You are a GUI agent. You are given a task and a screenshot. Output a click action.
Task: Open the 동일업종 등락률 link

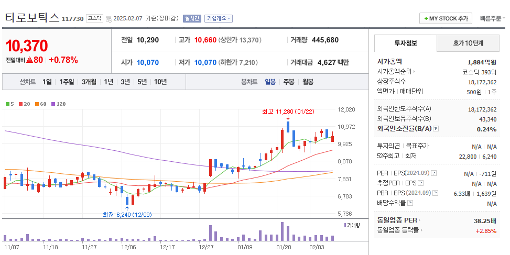400,230
